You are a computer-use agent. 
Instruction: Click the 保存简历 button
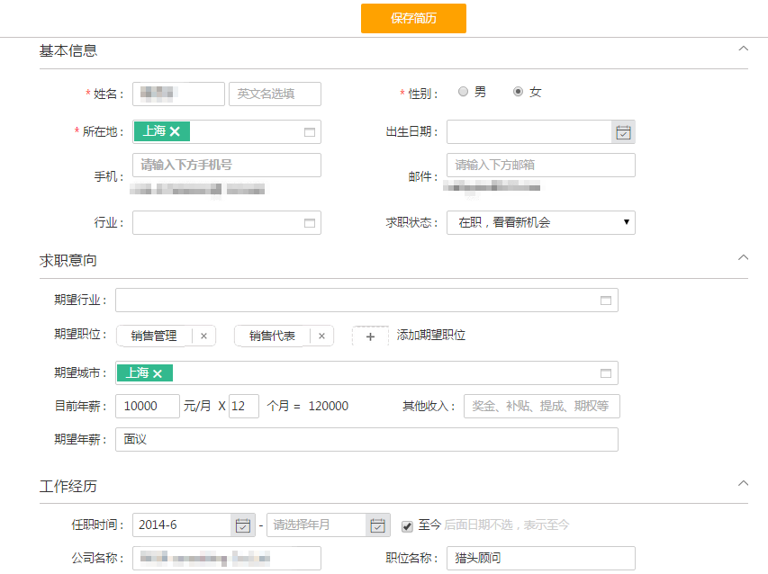413,18
